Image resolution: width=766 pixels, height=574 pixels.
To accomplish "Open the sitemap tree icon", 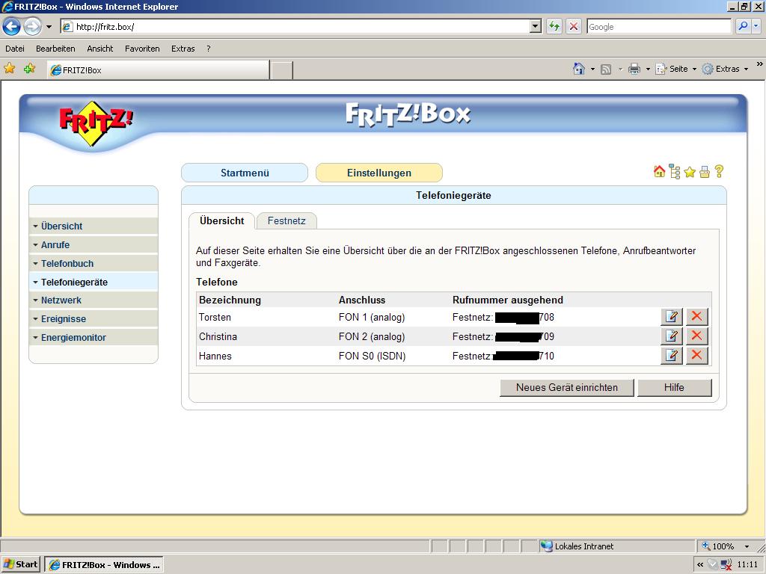I will pyautogui.click(x=675, y=172).
